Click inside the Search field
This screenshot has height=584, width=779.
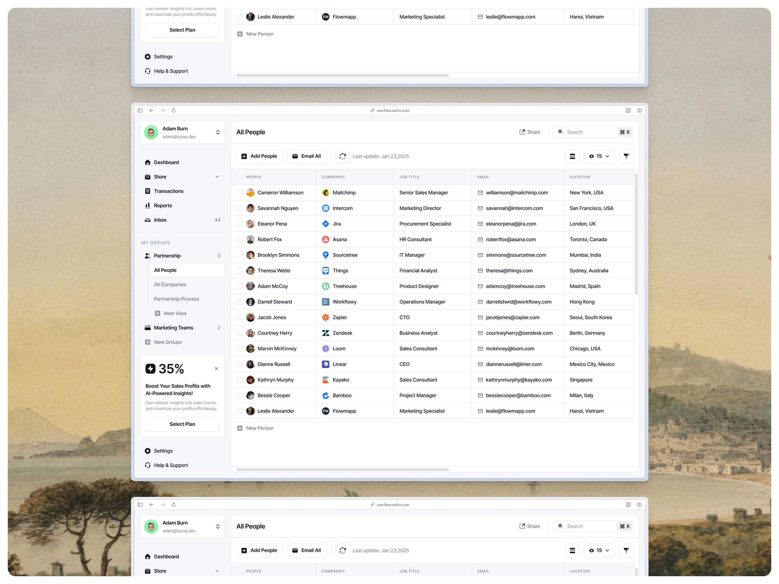point(588,132)
